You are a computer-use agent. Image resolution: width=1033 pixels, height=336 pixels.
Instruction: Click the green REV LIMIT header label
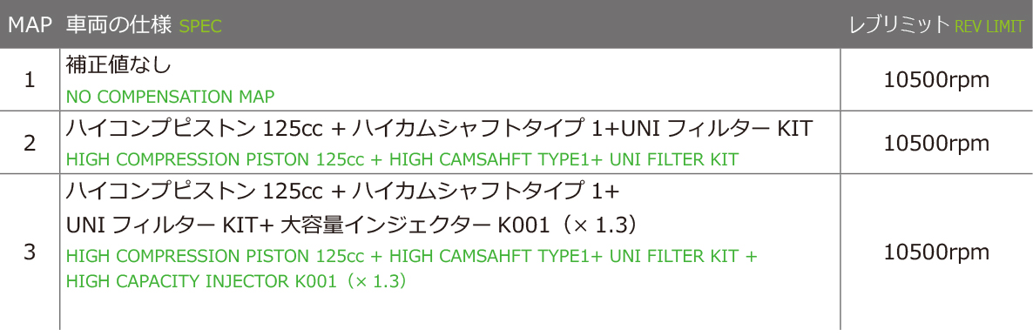[989, 26]
